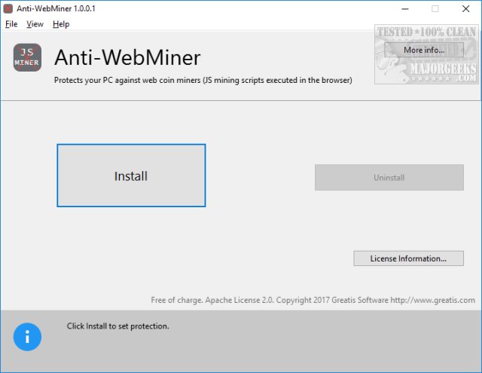Click the 'Click Install to set protection.' message
Screen dimensions: 482x373
(x=118, y=326)
